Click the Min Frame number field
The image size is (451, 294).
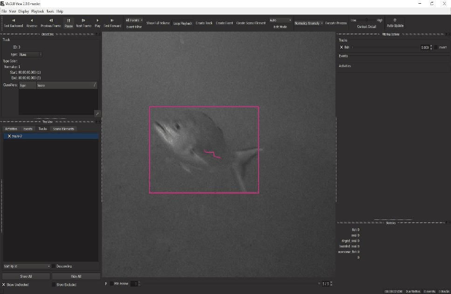(x=135, y=284)
